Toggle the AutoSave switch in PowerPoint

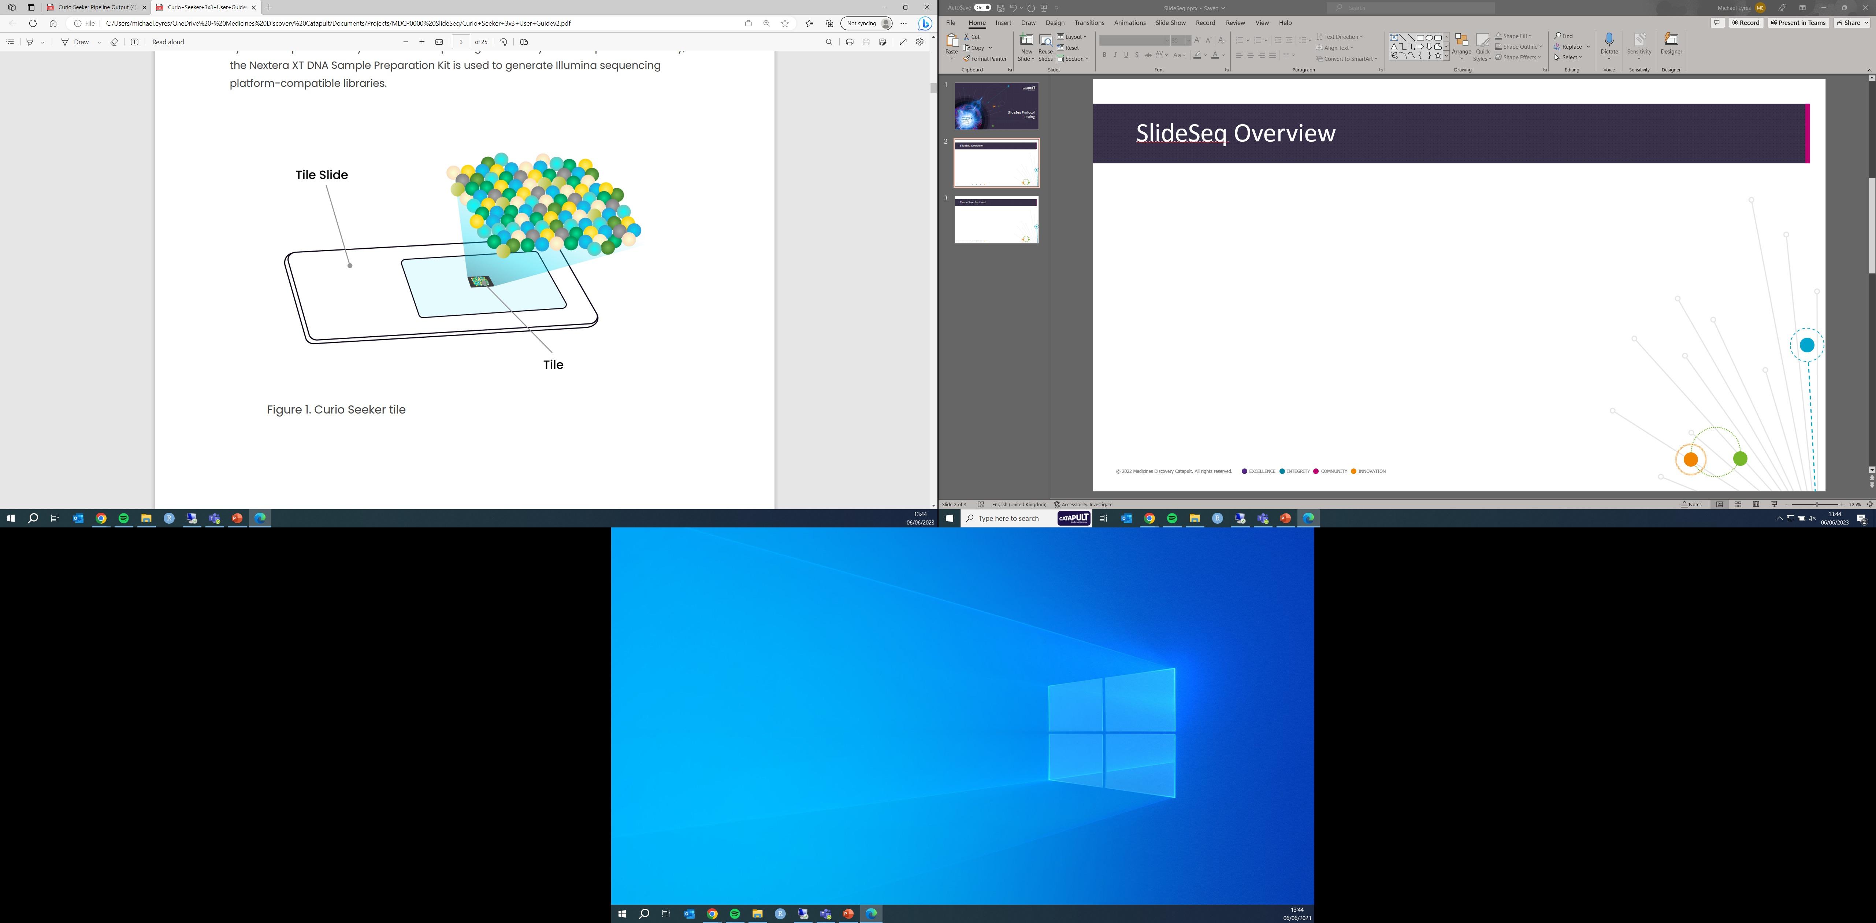[982, 7]
